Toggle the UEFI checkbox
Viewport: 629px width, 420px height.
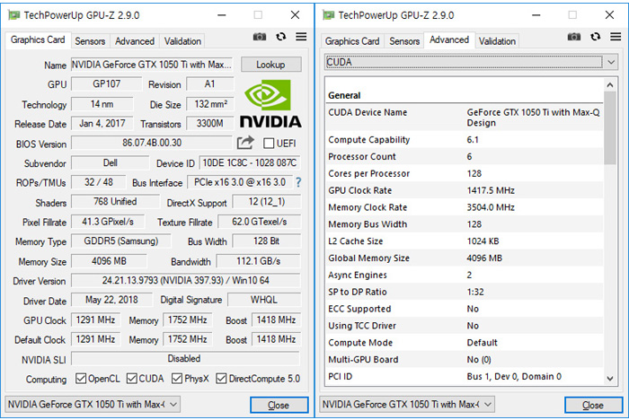(x=269, y=143)
